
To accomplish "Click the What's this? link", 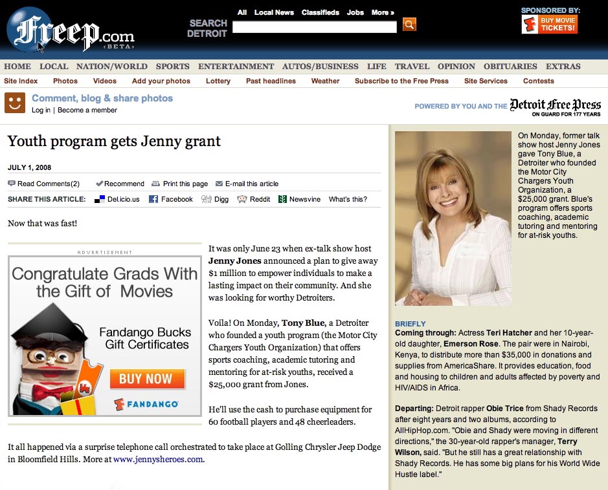I will pos(348,199).
